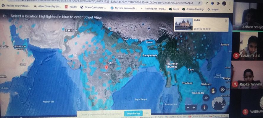Open the Open Curriculum bookmark

93,7
